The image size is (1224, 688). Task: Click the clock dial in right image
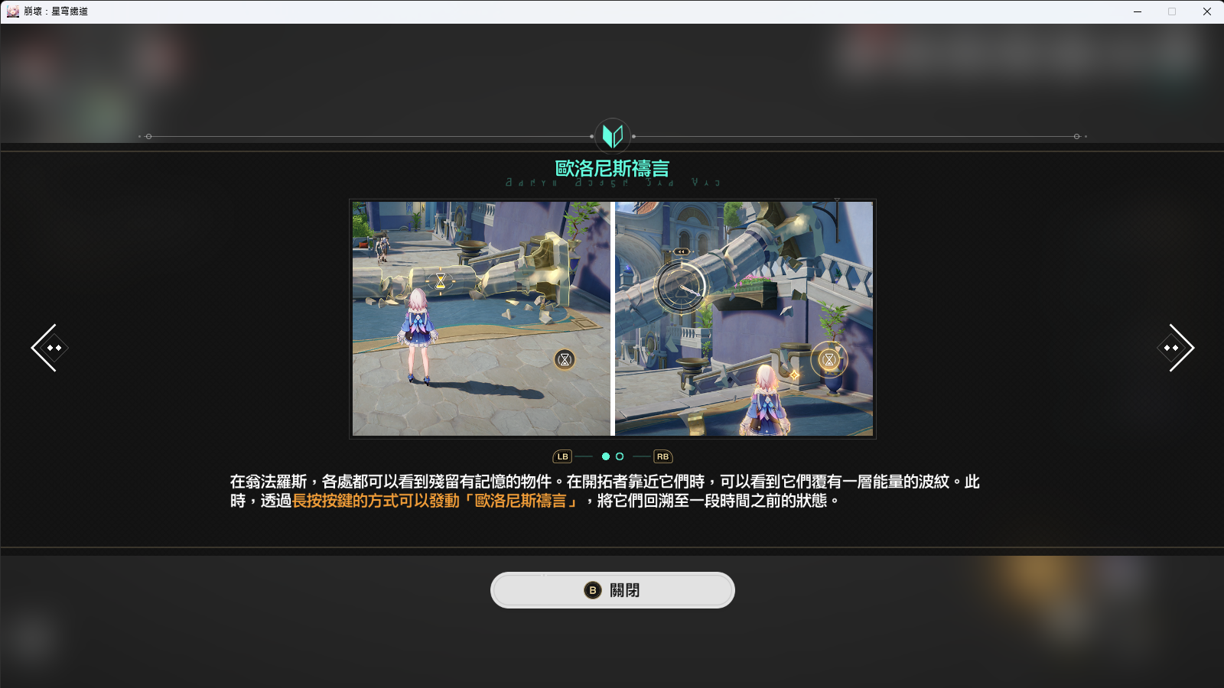click(681, 287)
